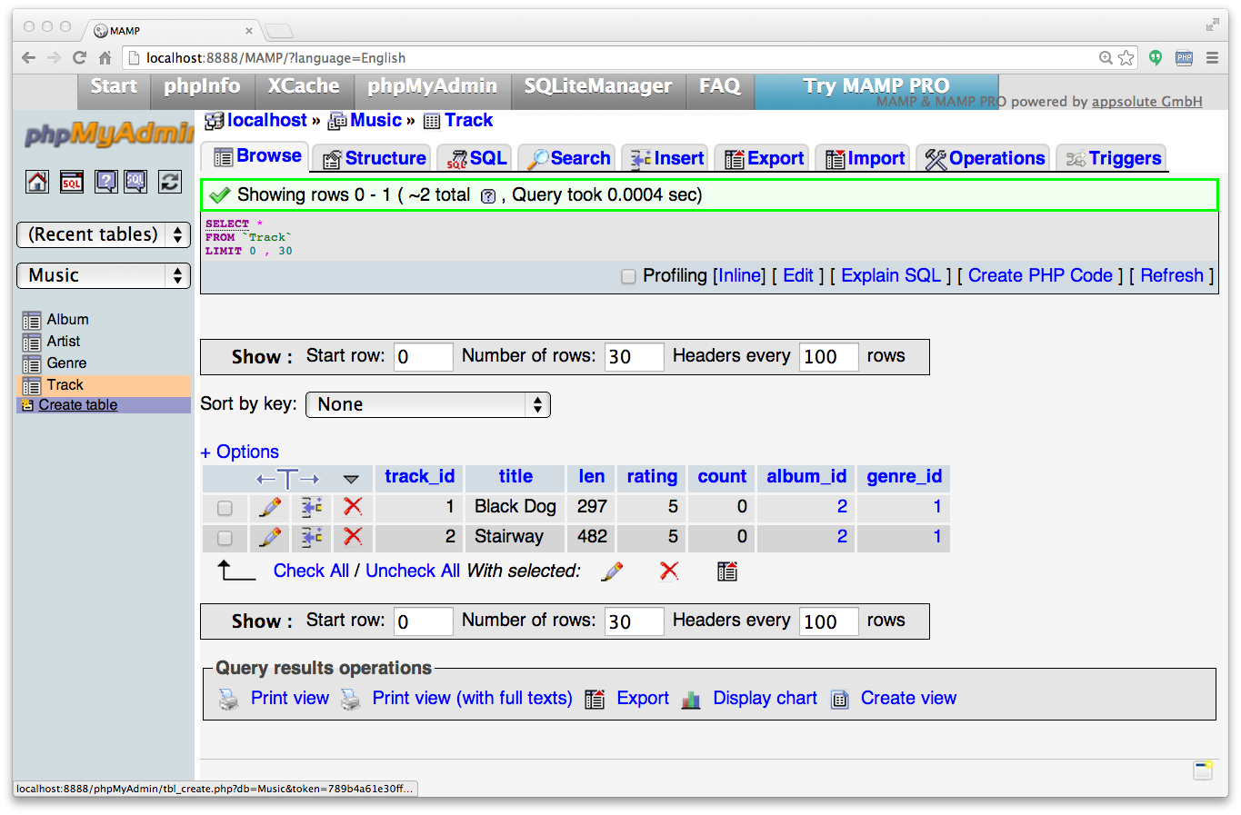Open SQLiteManager in MAMP menu bar
This screenshot has width=1241, height=815.
point(598,86)
